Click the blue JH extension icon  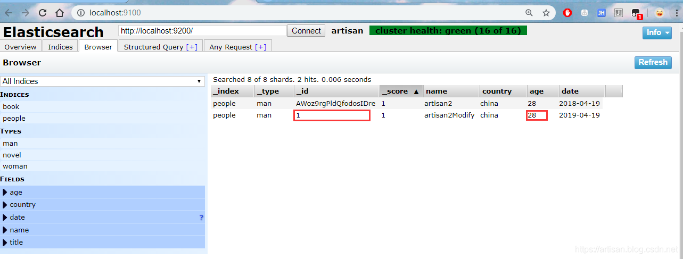pyautogui.click(x=601, y=13)
